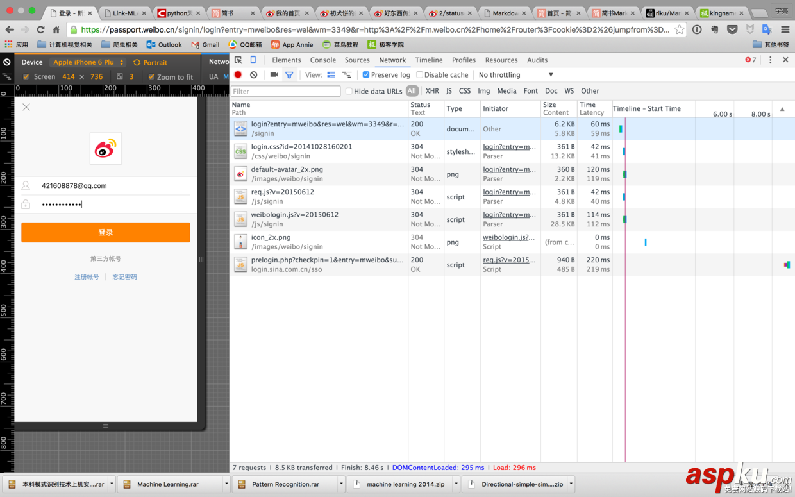This screenshot has height=497, width=795.
Task: Open the Apple iPhone 6 Plus device dropdown
Action: [x=88, y=62]
